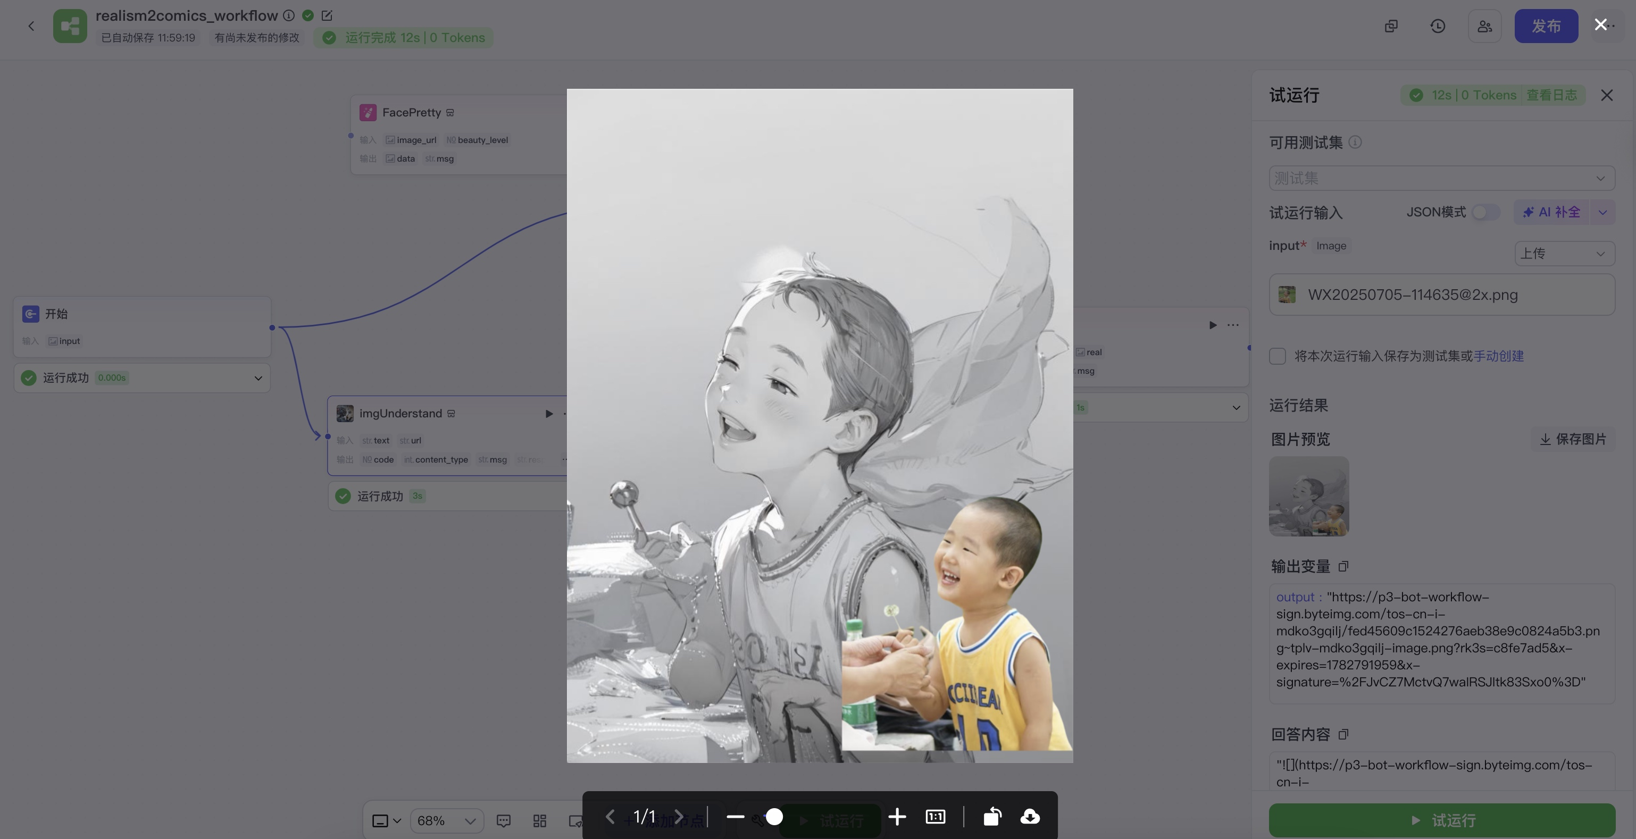Reset preview to 1:1 size

(x=936, y=817)
